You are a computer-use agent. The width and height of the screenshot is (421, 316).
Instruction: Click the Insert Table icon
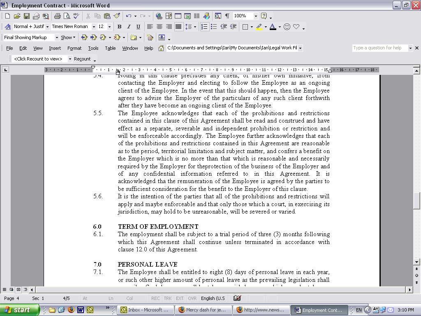(178, 16)
